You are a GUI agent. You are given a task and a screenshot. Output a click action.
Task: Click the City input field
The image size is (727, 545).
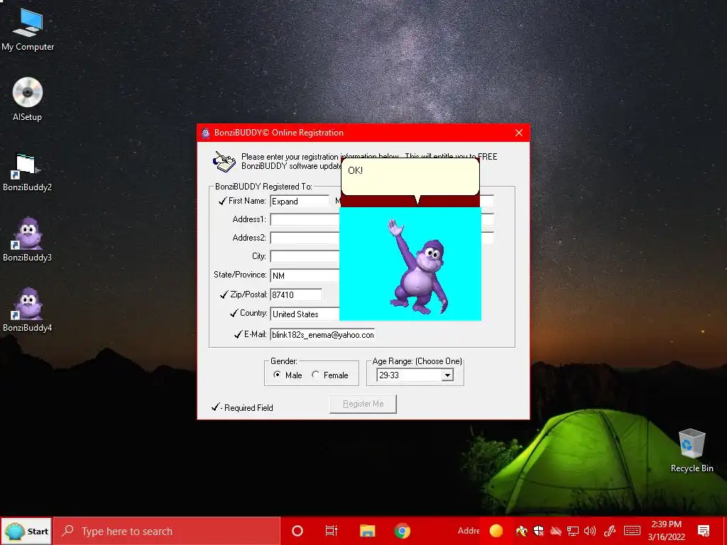tap(305, 256)
